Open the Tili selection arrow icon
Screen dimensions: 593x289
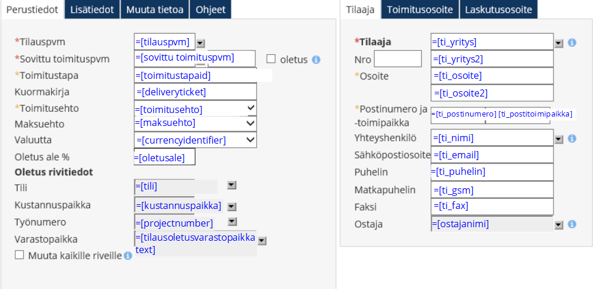click(231, 185)
